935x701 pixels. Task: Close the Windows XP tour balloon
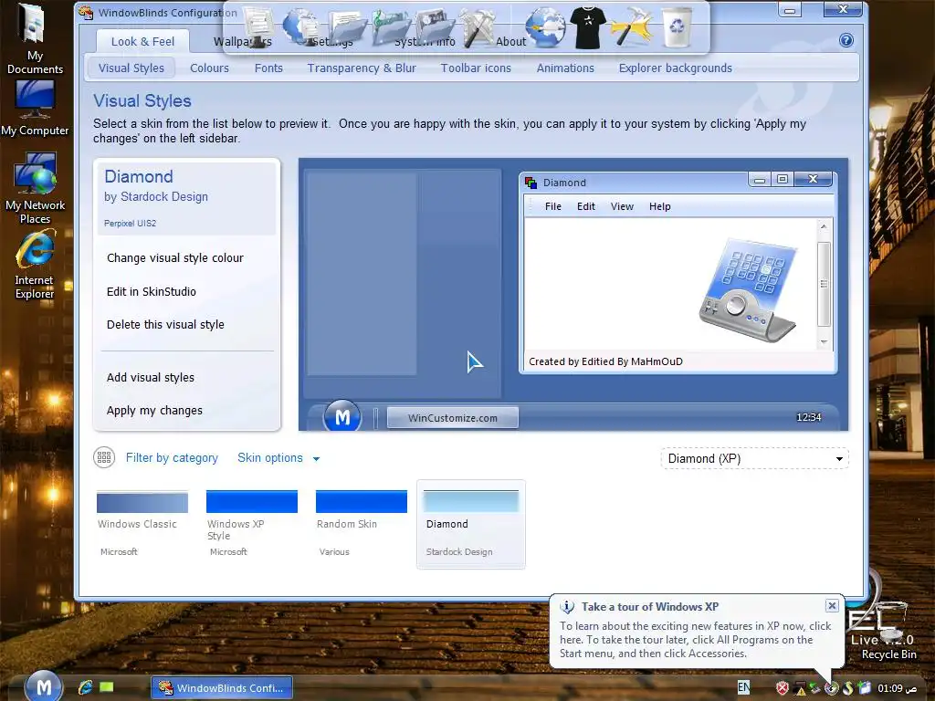(x=832, y=606)
